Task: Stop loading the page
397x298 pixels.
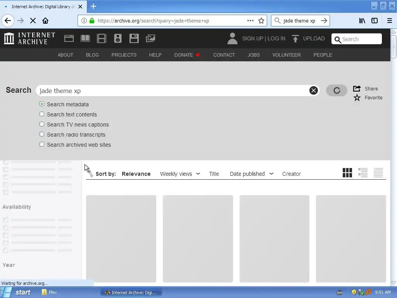Action: (x=33, y=21)
